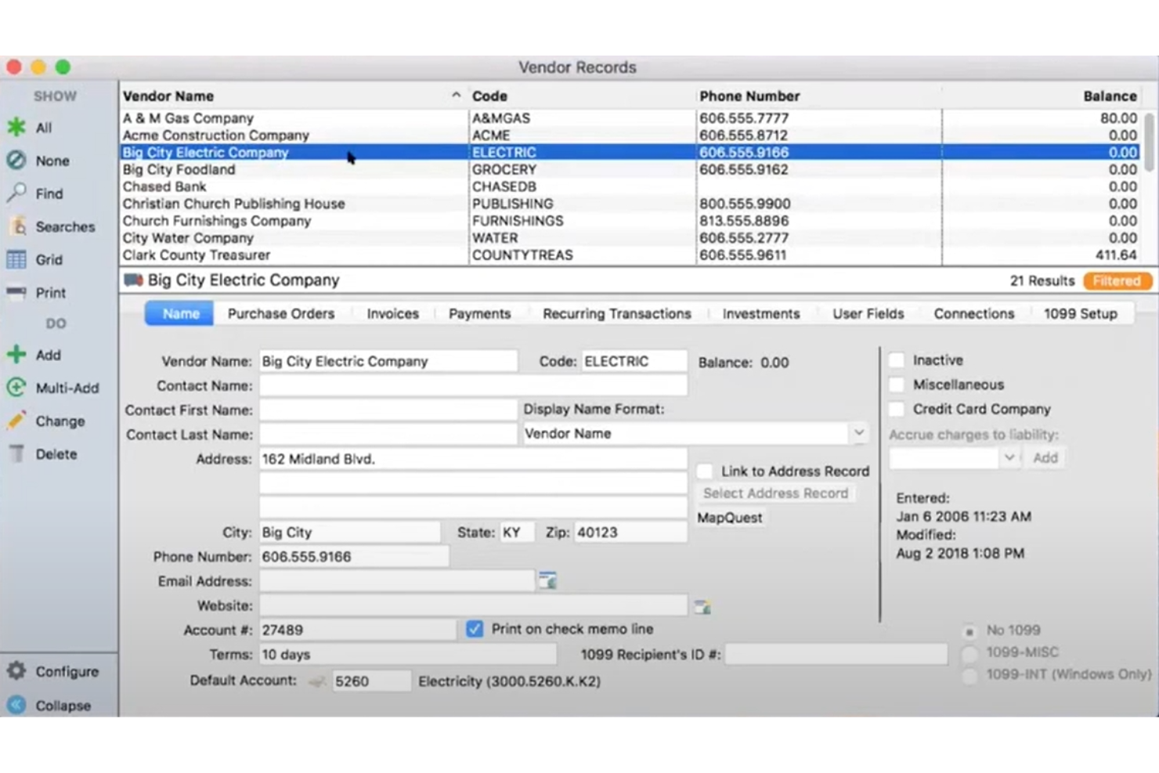Screen dimensions: 1159x773
Task: Open the Recurring Transactions tab
Action: coord(617,313)
